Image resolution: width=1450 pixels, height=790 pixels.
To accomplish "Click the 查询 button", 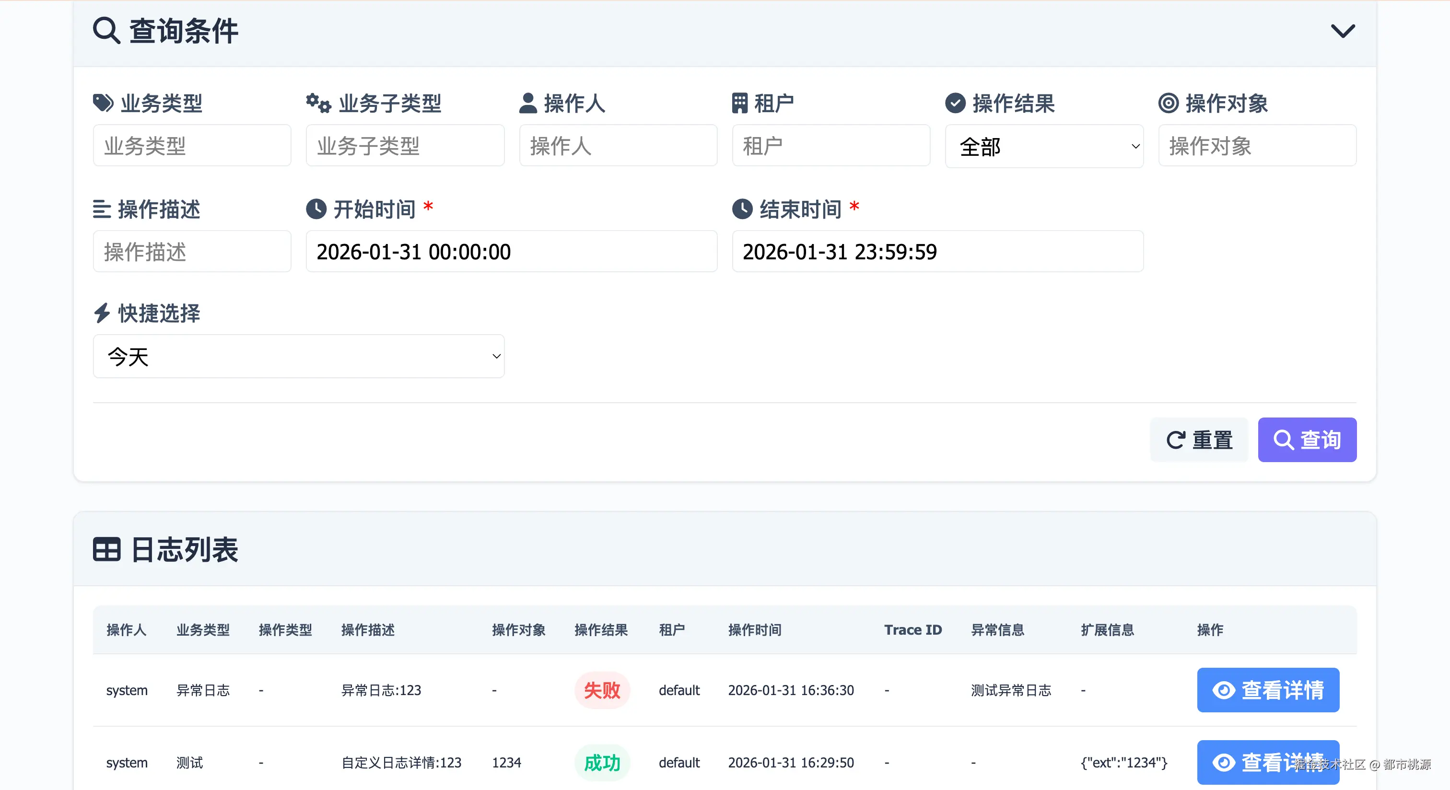I will click(1307, 440).
